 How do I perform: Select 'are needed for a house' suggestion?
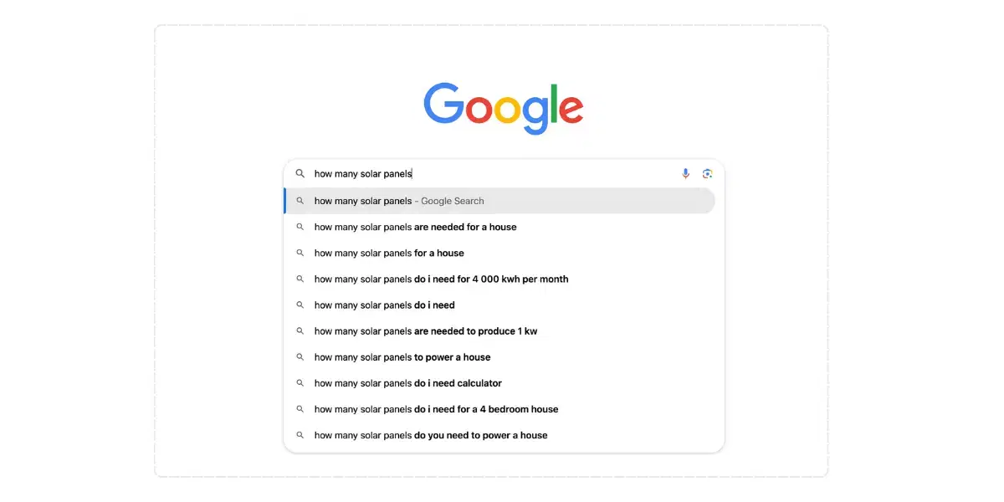point(415,227)
